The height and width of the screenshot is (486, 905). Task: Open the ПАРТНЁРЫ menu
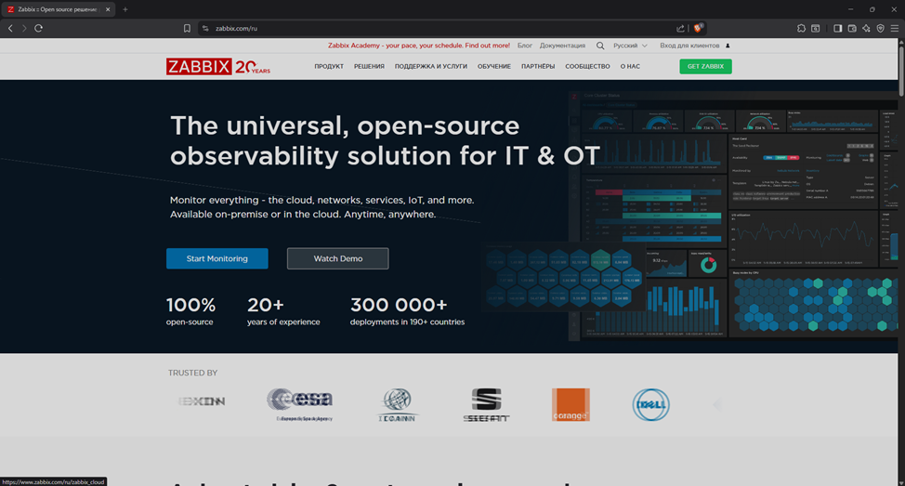[x=538, y=66]
